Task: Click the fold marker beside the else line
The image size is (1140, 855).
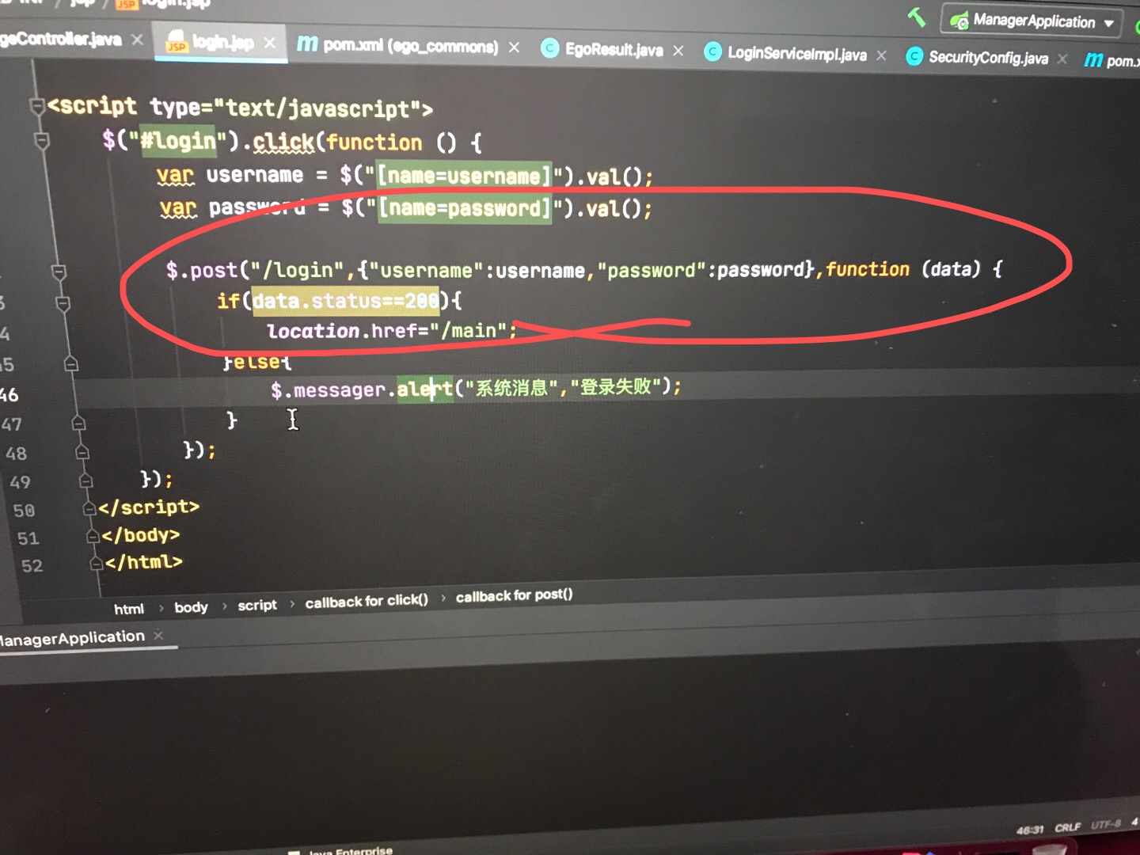Action: pyautogui.click(x=71, y=363)
